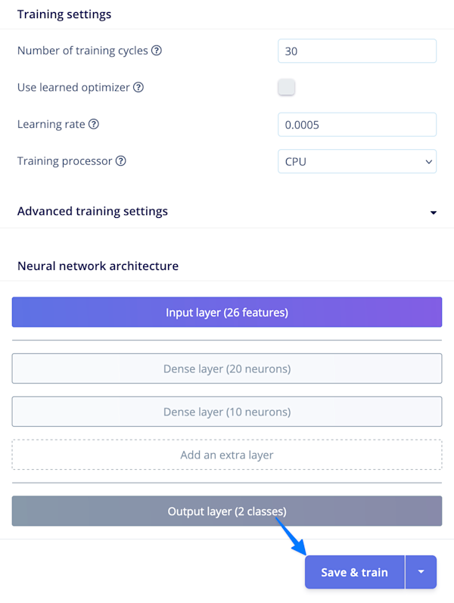This screenshot has height=603, width=454.
Task: Click help icon beside Training processor
Action: pyautogui.click(x=121, y=161)
